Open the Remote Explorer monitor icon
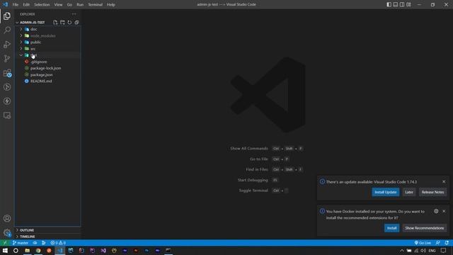Viewport: 453px width, 255px height. (7, 115)
